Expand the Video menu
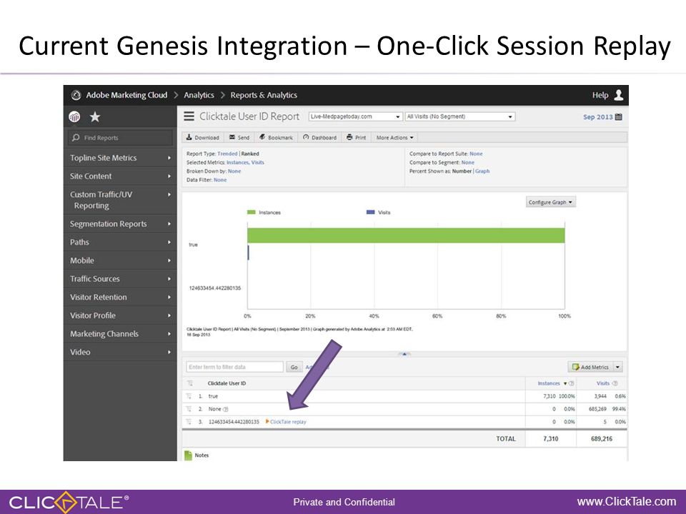Image resolution: width=686 pixels, height=514 pixels. pos(120,352)
